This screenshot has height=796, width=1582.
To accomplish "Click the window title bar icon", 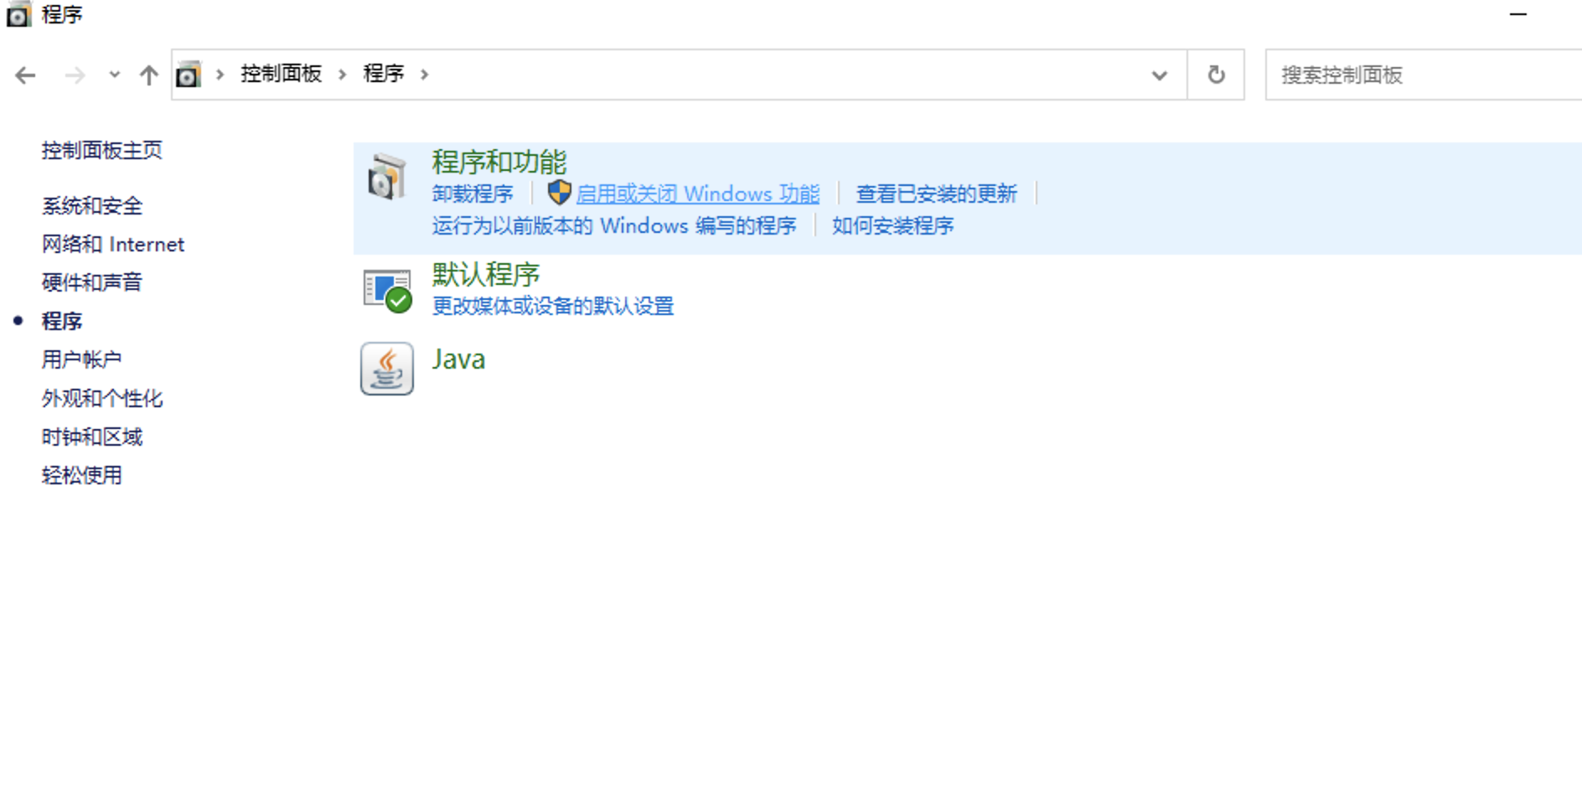I will (x=18, y=15).
